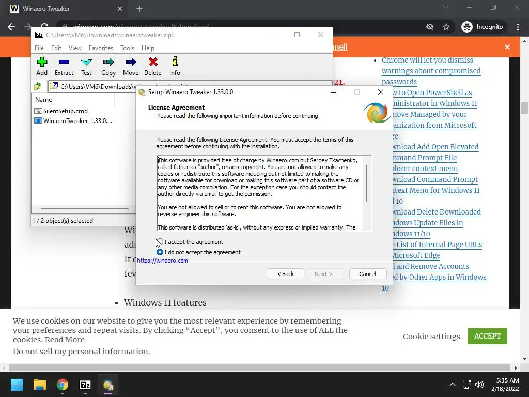Dismiss the orange banner with X

[x=507, y=47]
